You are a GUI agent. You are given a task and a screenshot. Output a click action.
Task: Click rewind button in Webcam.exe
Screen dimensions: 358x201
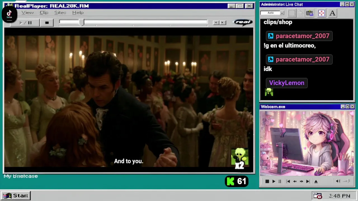point(295,181)
